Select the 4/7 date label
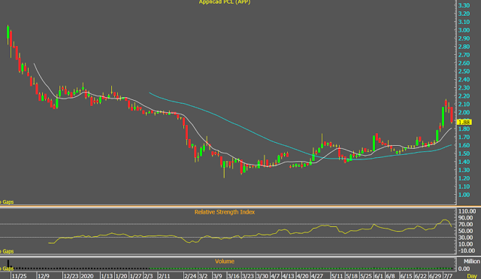This screenshot has height=279, width=481. tap(275, 276)
